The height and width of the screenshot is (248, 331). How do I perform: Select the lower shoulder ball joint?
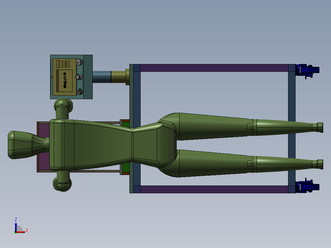pyautogui.click(x=62, y=184)
